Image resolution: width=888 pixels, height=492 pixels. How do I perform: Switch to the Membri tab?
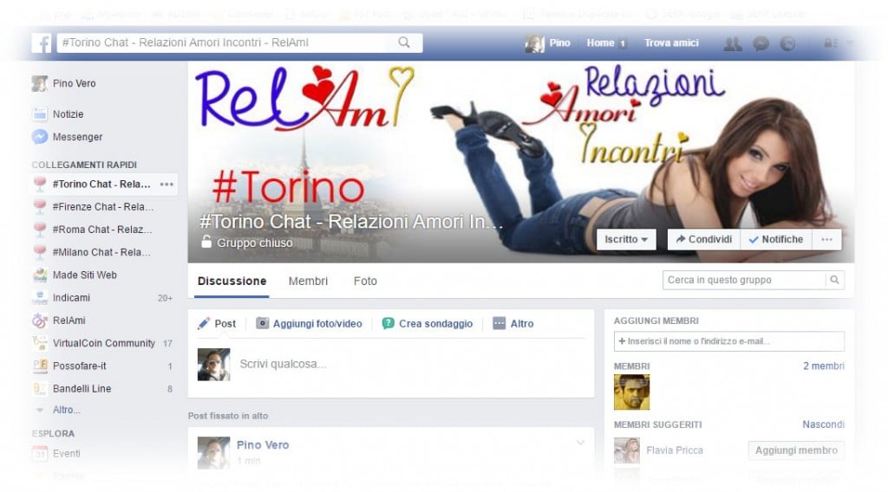pos(308,281)
